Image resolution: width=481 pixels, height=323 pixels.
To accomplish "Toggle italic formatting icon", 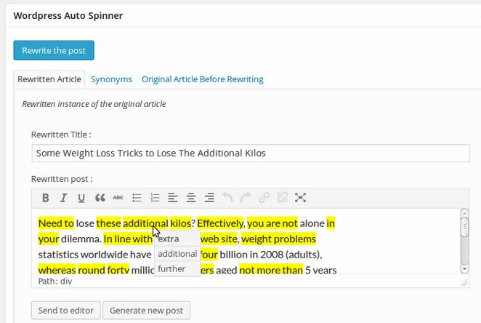I will pyautogui.click(x=63, y=198).
